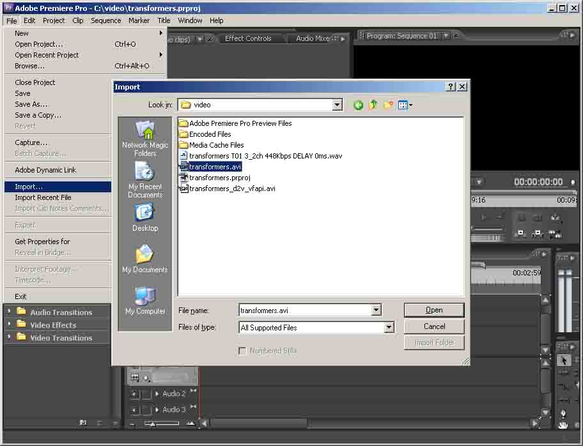Go back to last folder visited in Import dialog

(x=358, y=105)
